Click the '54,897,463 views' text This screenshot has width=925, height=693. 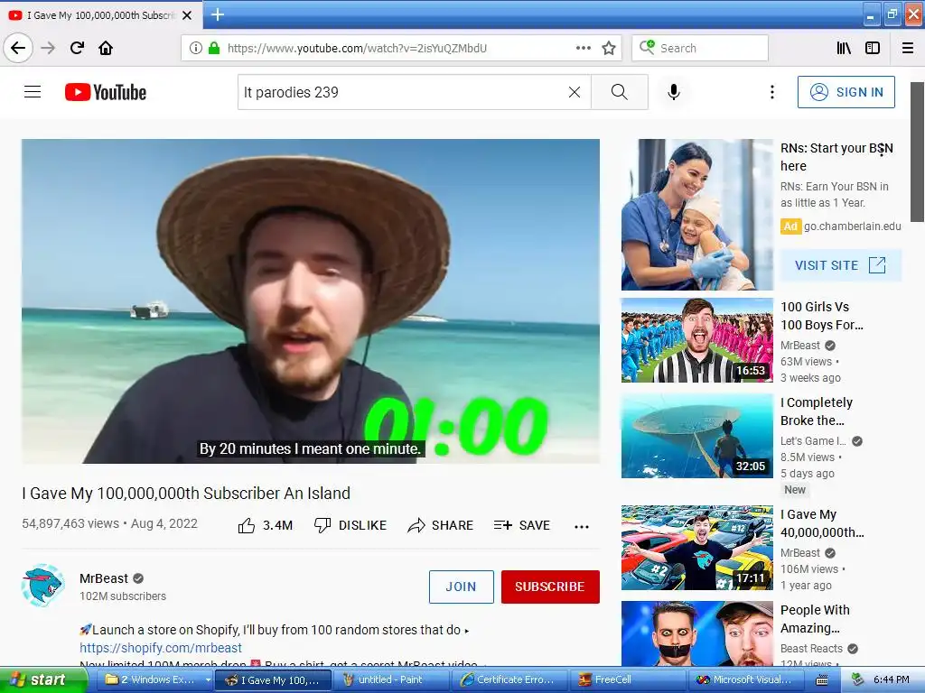click(x=70, y=523)
